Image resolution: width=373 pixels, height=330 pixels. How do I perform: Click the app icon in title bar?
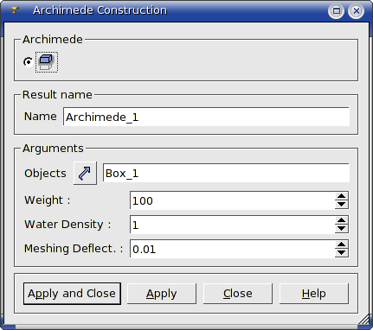point(15,10)
